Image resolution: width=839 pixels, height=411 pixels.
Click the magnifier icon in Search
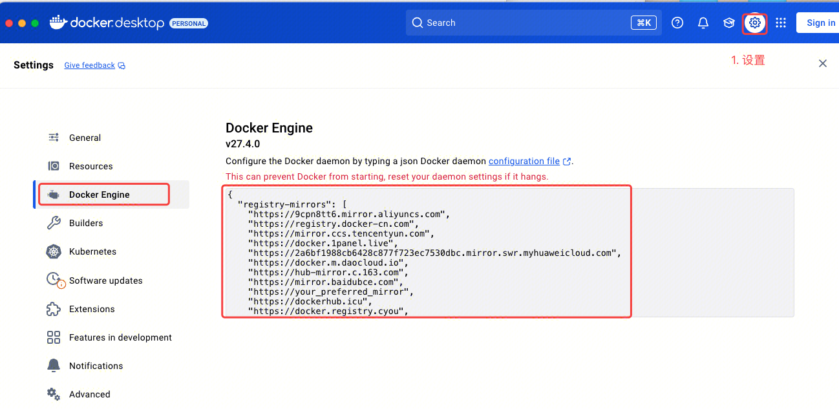click(x=418, y=23)
